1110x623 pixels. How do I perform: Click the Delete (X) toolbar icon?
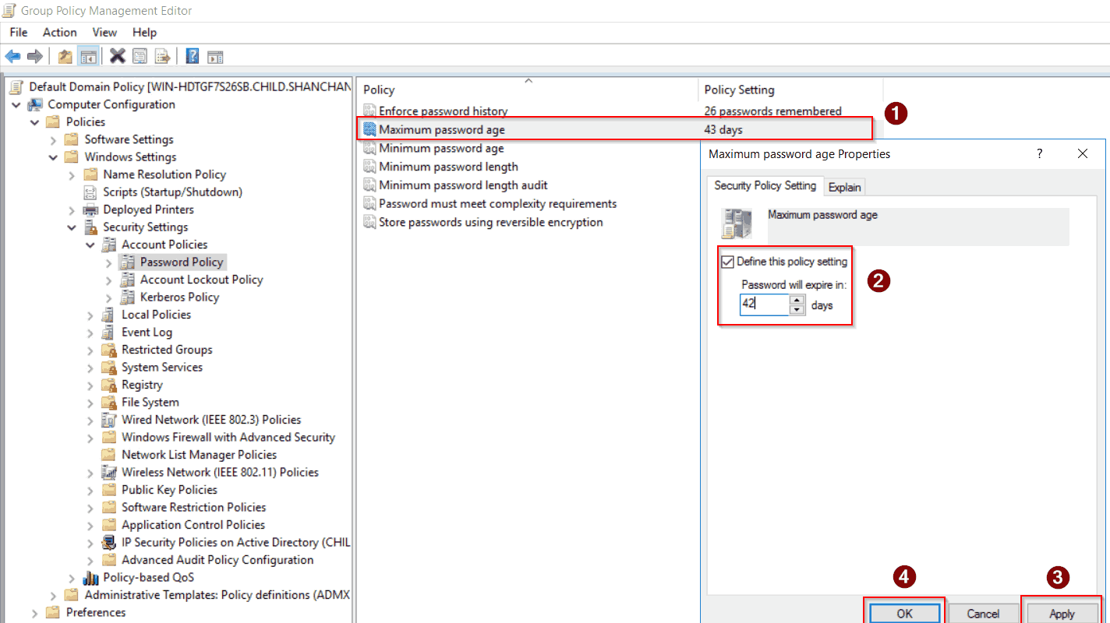[118, 56]
